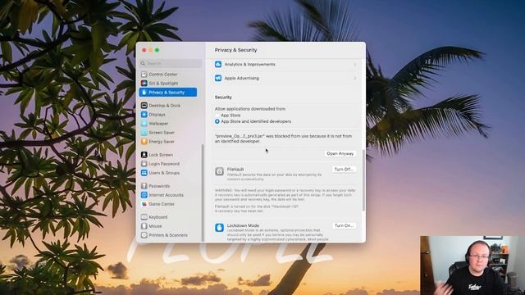Click the Lockdown Mode title label
This screenshot has width=525, height=295.
(x=243, y=225)
